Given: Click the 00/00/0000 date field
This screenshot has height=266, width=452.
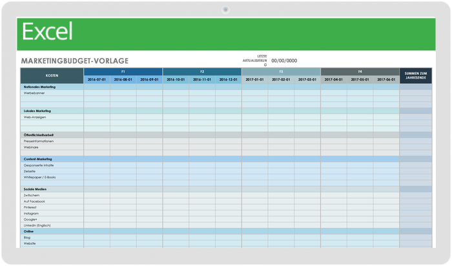Looking at the screenshot, I should tap(284, 61).
